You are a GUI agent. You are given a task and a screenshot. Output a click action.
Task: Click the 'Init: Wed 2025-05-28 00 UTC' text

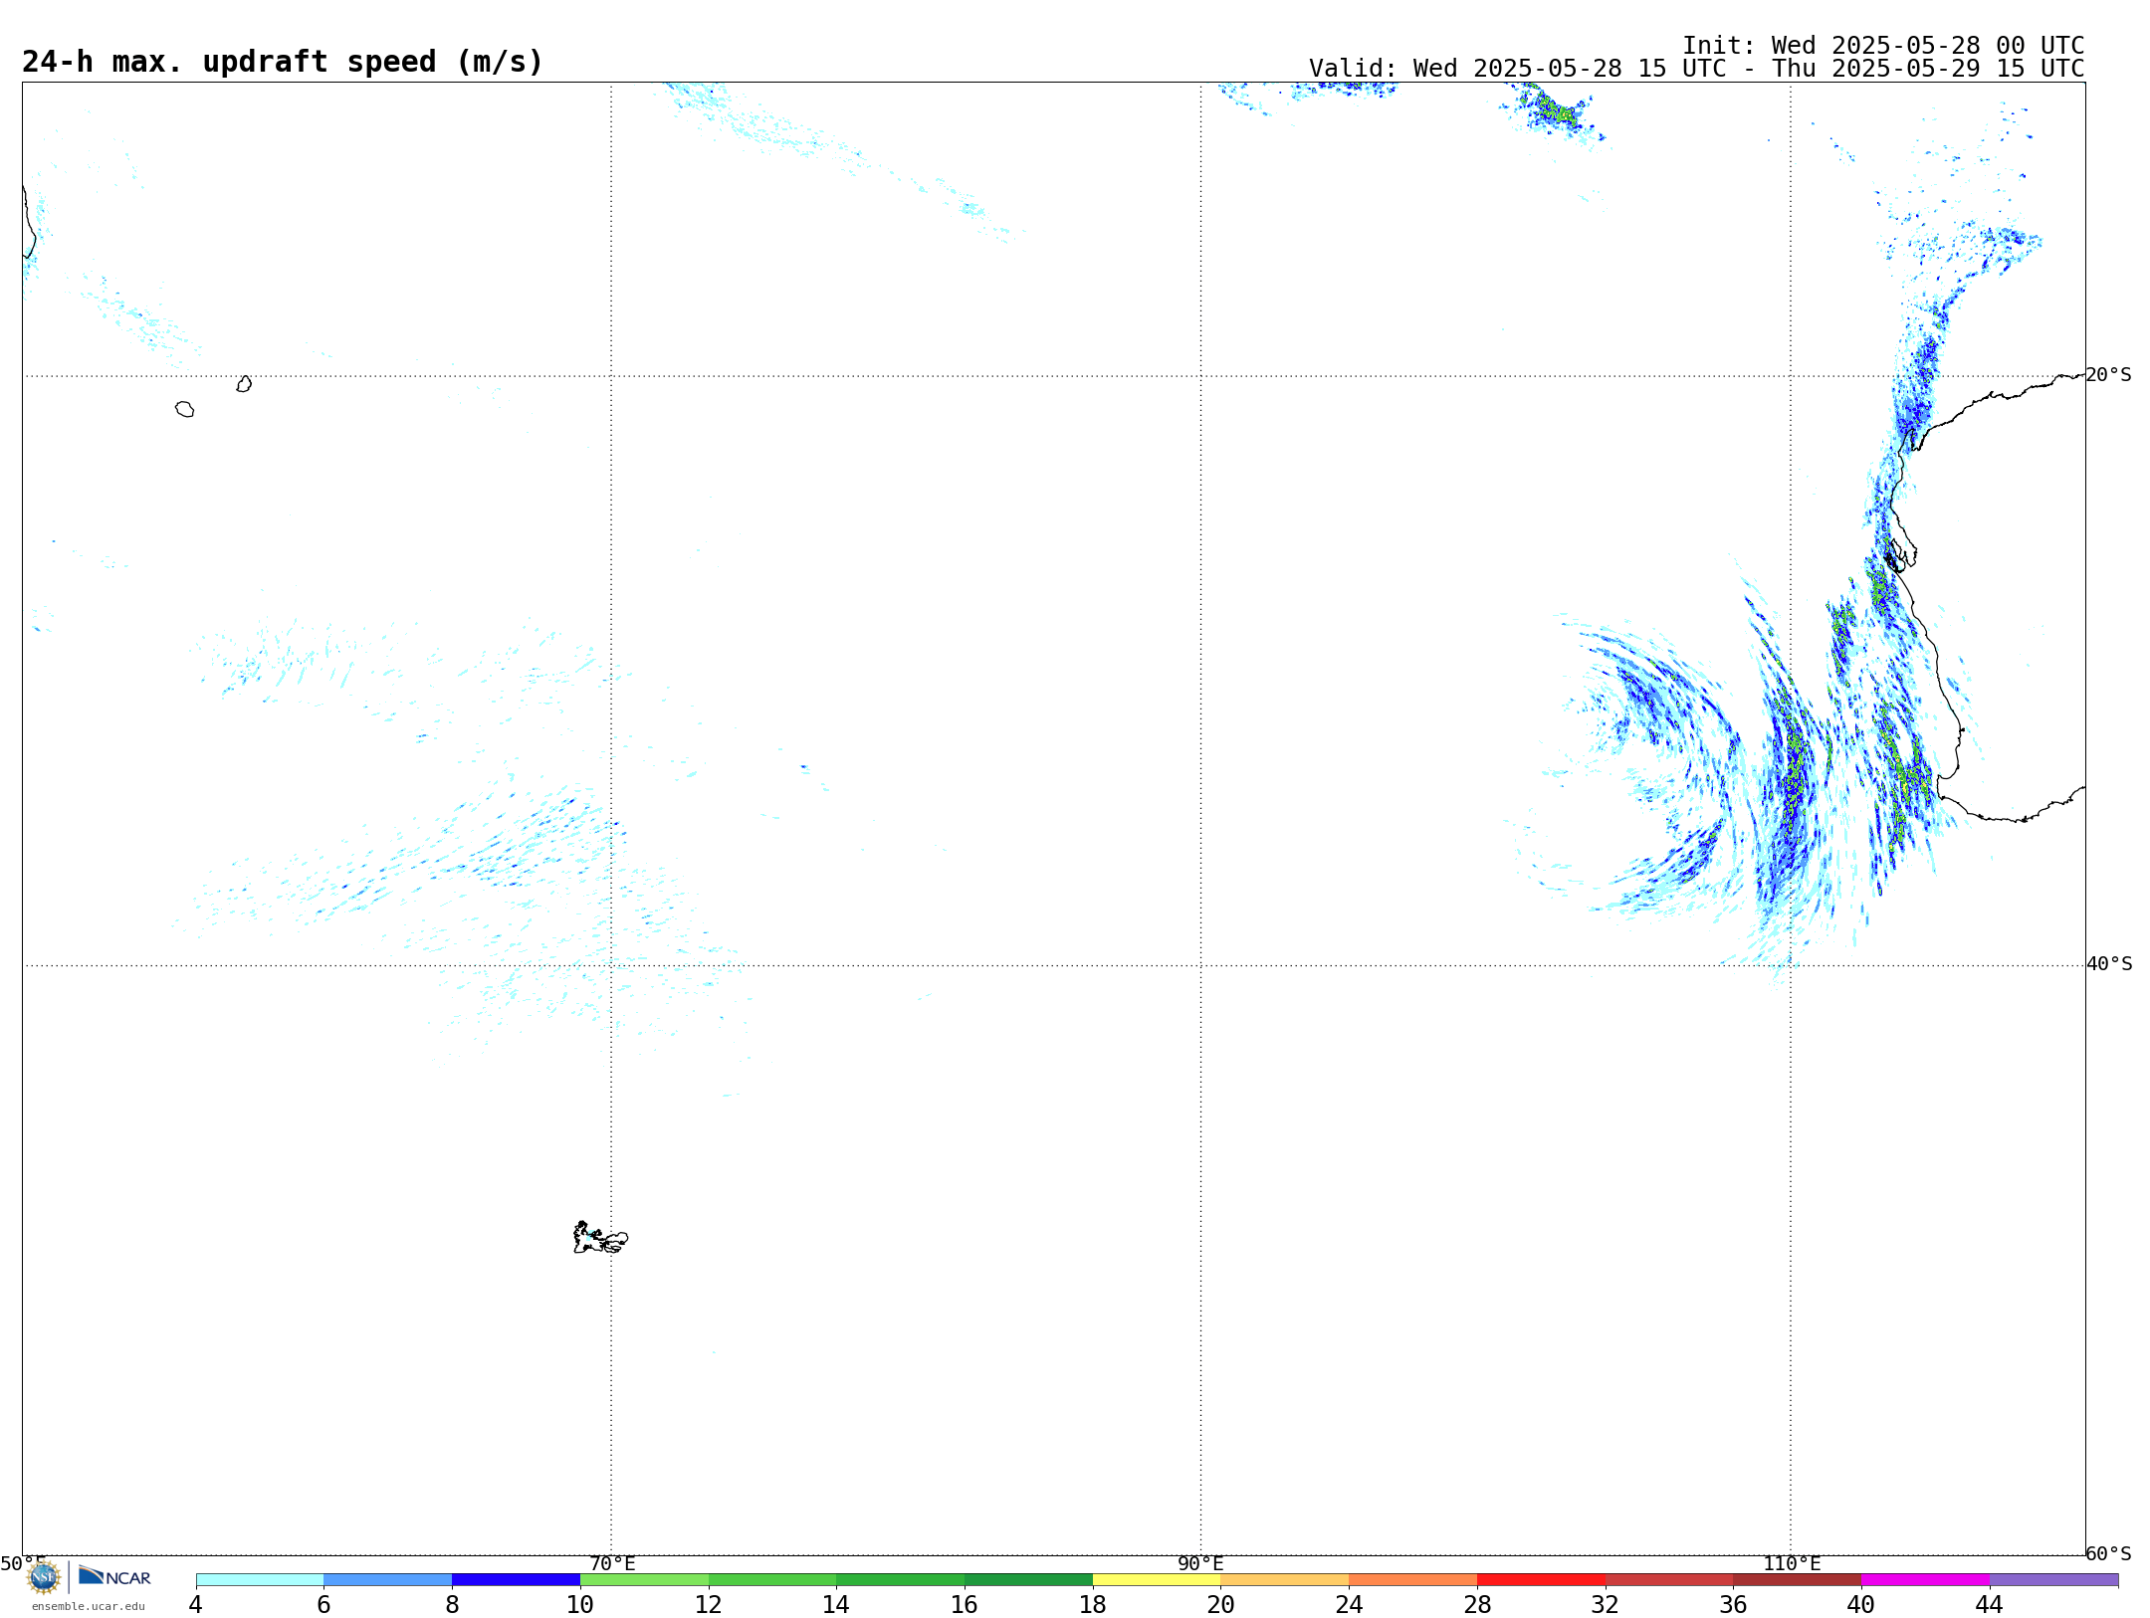tap(1883, 46)
